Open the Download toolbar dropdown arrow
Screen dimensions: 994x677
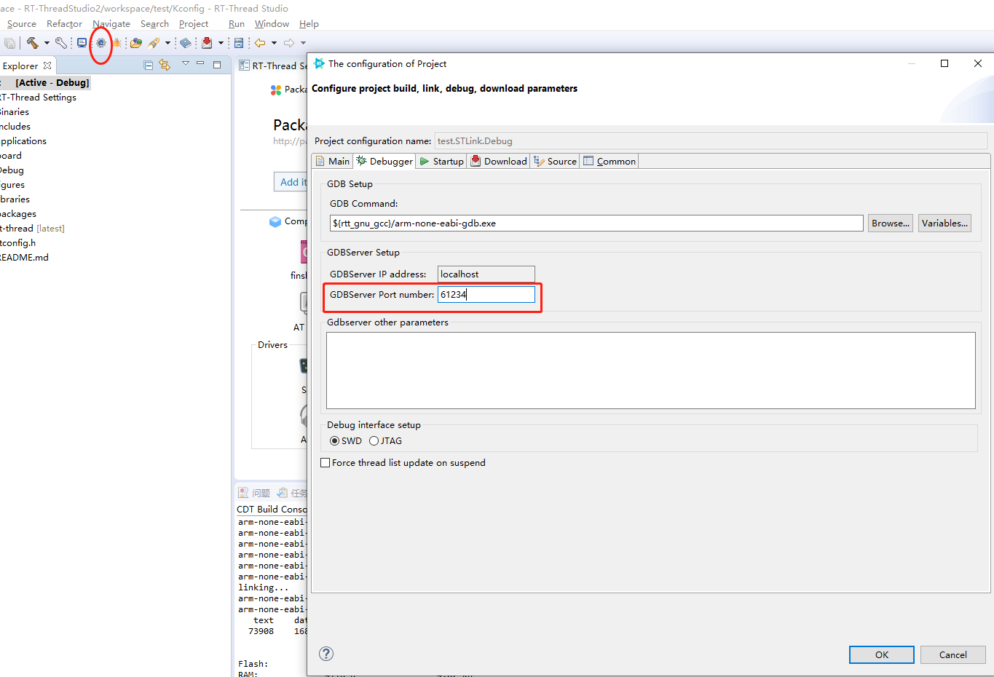(x=221, y=43)
